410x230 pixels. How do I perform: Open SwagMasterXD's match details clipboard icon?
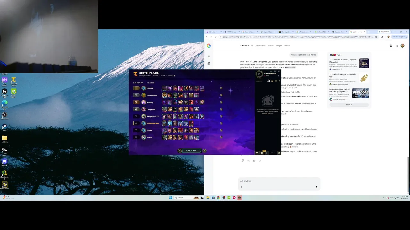pos(221,116)
